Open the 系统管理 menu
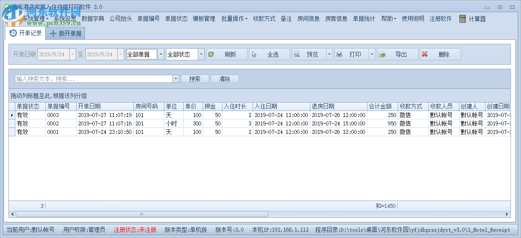 click(x=35, y=18)
